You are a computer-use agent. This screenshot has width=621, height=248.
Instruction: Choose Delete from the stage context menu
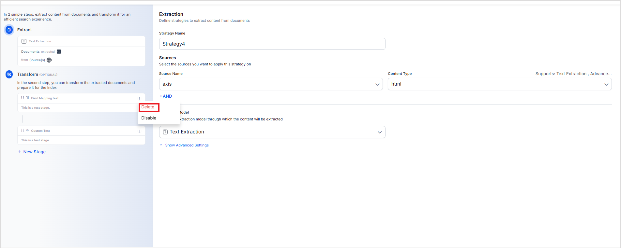148,107
